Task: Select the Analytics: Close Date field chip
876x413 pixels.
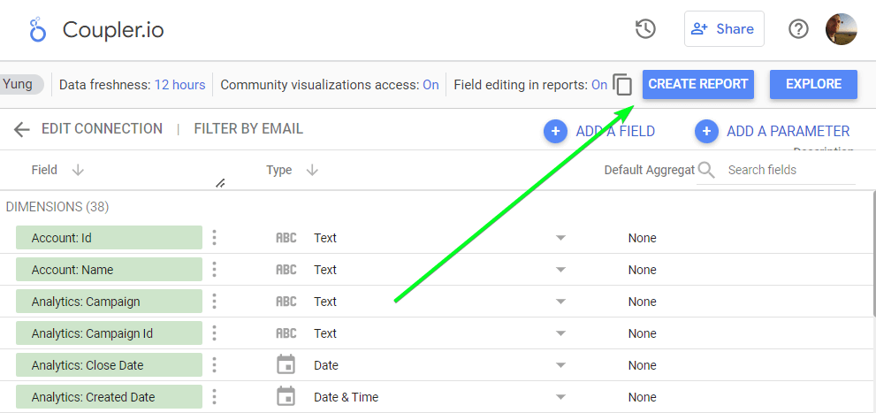Action: [109, 365]
